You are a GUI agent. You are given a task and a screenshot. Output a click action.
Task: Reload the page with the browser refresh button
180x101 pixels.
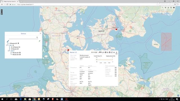[7, 4]
